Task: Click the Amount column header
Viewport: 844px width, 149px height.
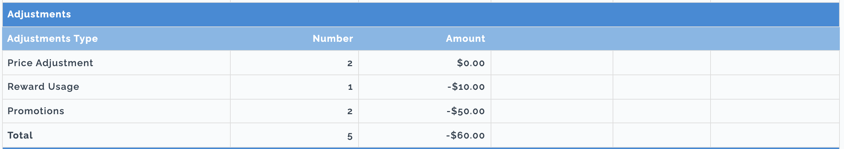Action: (466, 39)
